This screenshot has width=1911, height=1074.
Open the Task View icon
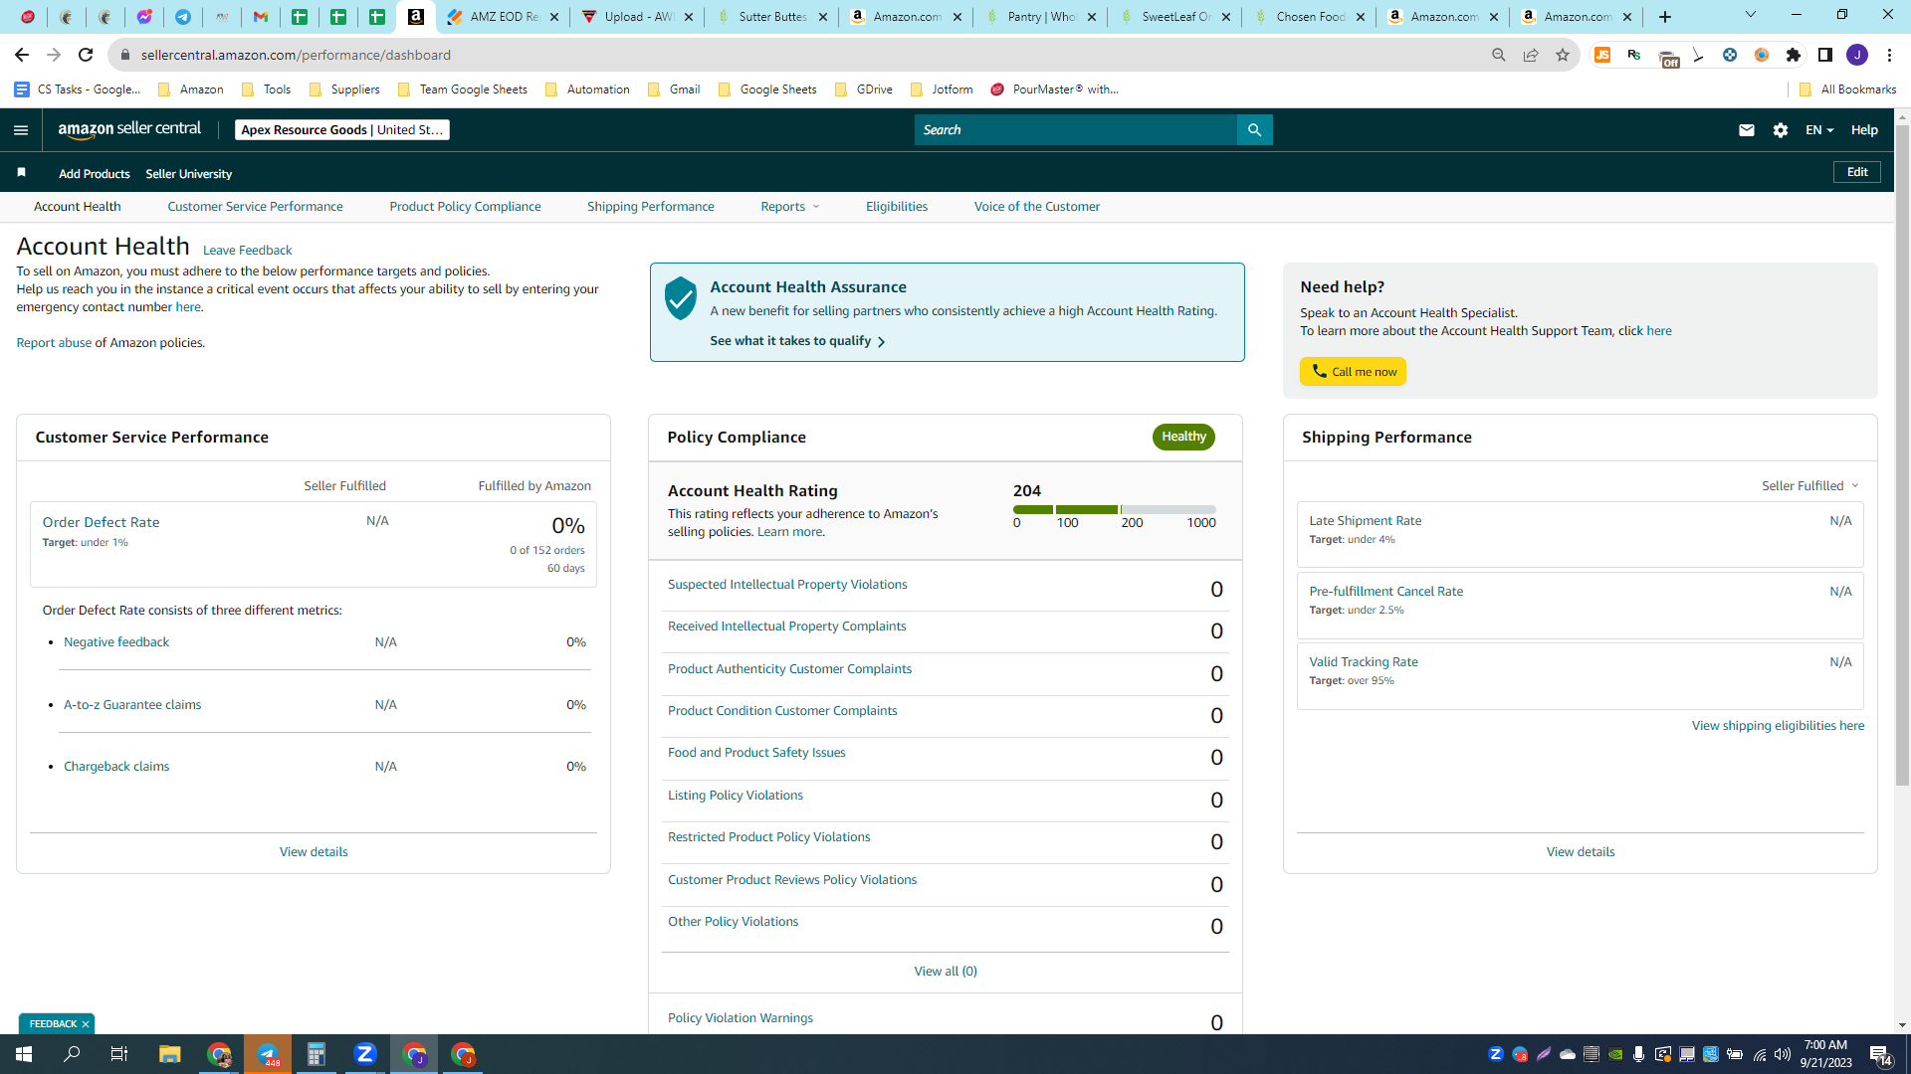(119, 1054)
